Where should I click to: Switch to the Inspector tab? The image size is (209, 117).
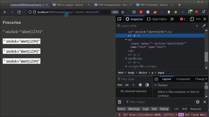pyautogui.click(x=134, y=19)
